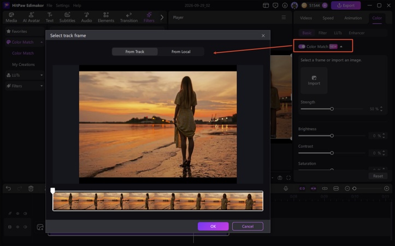Open My Creations in sidebar
The image size is (395, 246).
(23, 65)
